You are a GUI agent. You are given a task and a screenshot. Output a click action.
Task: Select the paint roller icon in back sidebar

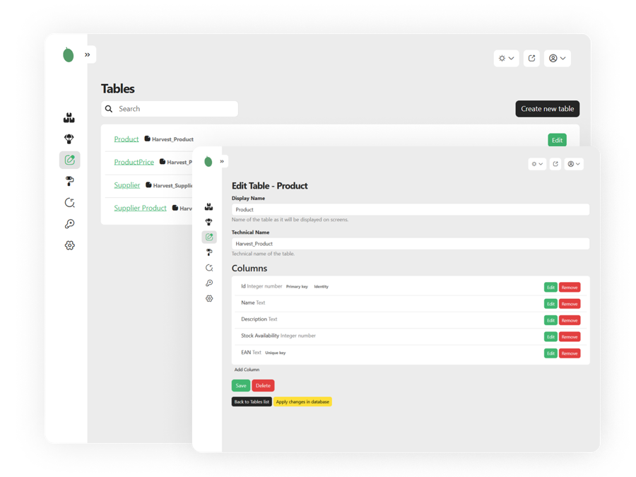pos(69,182)
